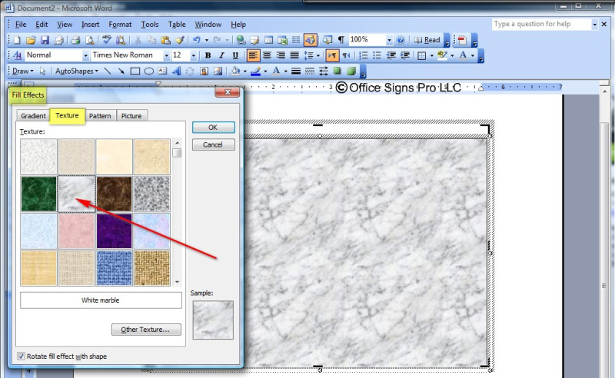Uncheck Rotate fill effect with shape
The image size is (615, 378).
point(22,356)
